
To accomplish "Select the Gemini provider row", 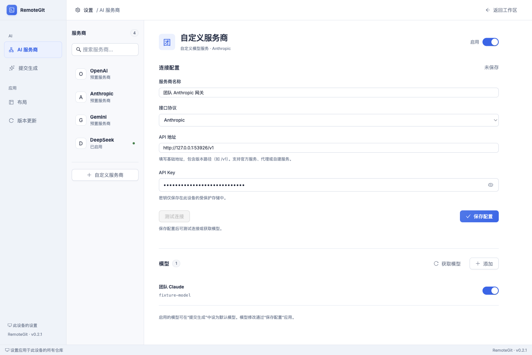I will 105,120.
